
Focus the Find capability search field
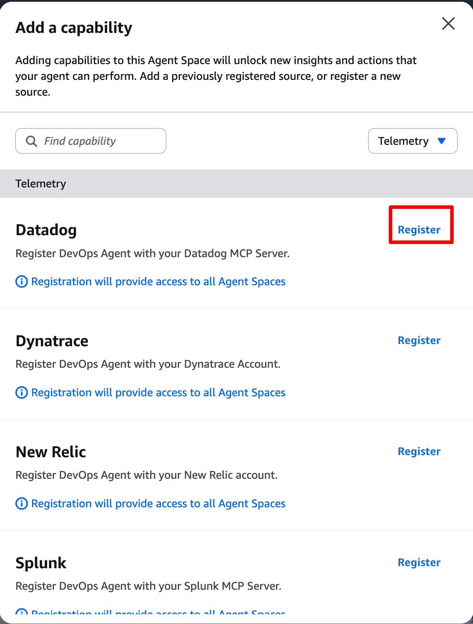click(x=101, y=141)
